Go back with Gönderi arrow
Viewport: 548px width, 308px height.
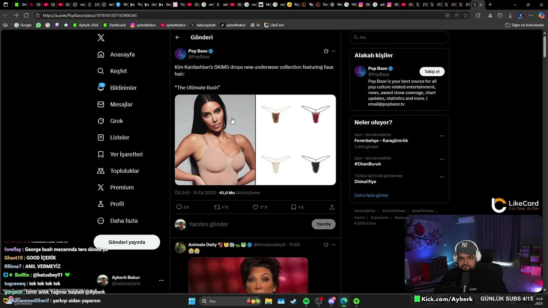click(178, 38)
